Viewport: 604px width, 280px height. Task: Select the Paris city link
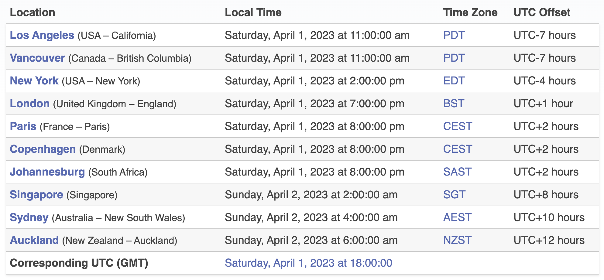(23, 126)
